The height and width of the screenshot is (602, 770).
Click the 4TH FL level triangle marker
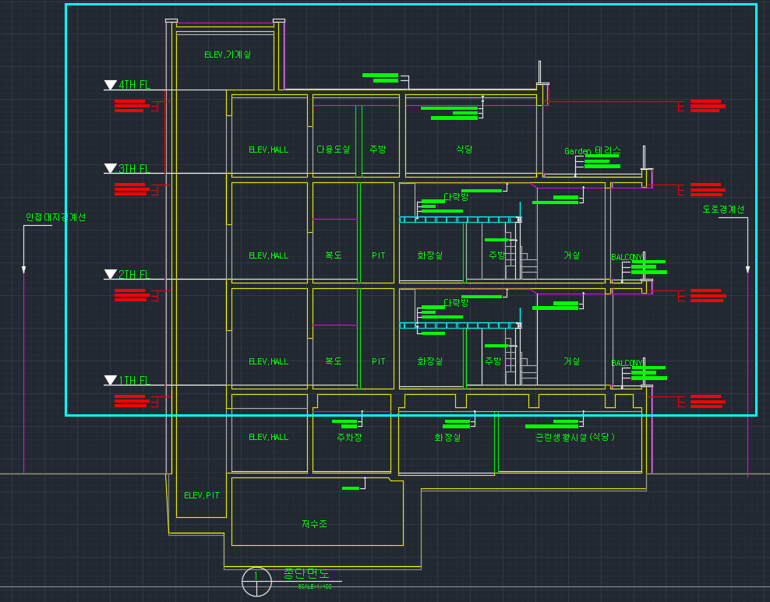[110, 85]
